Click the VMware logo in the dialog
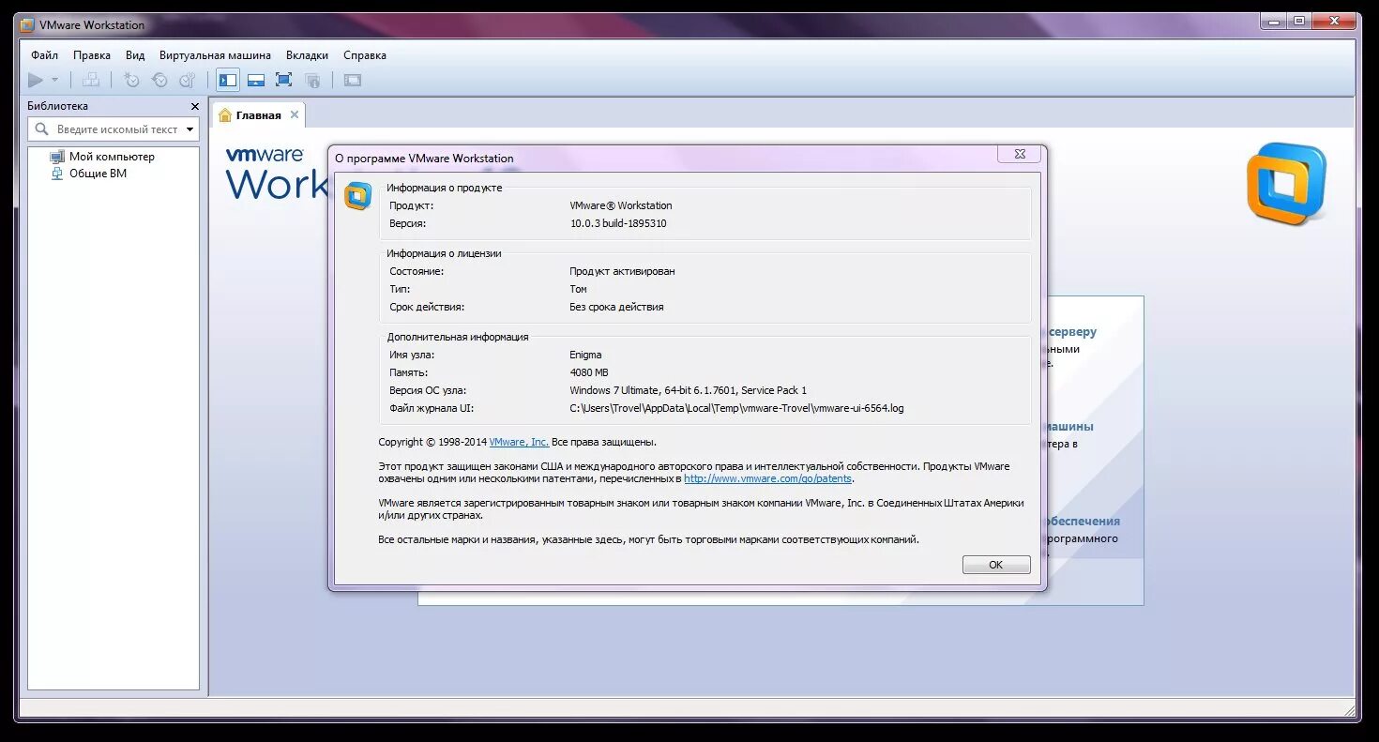 click(357, 196)
